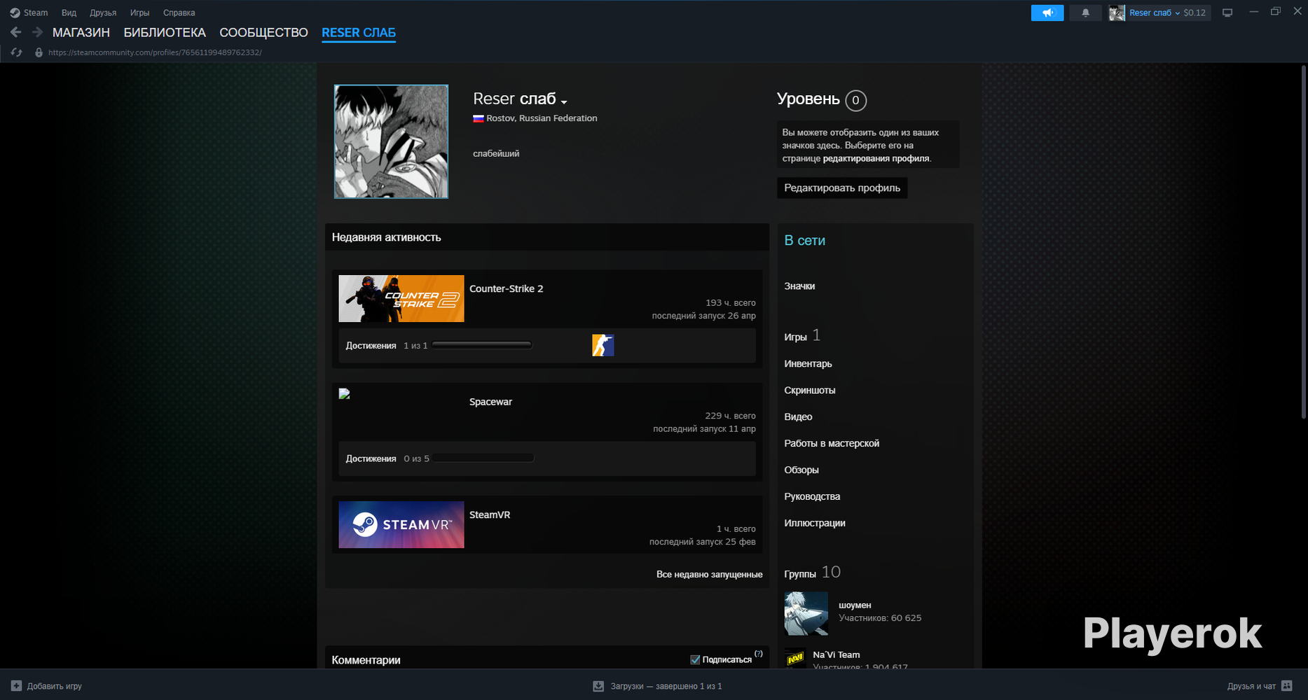This screenshot has width=1308, height=700.
Task: Click the profile level 0 badge
Action: coord(855,101)
